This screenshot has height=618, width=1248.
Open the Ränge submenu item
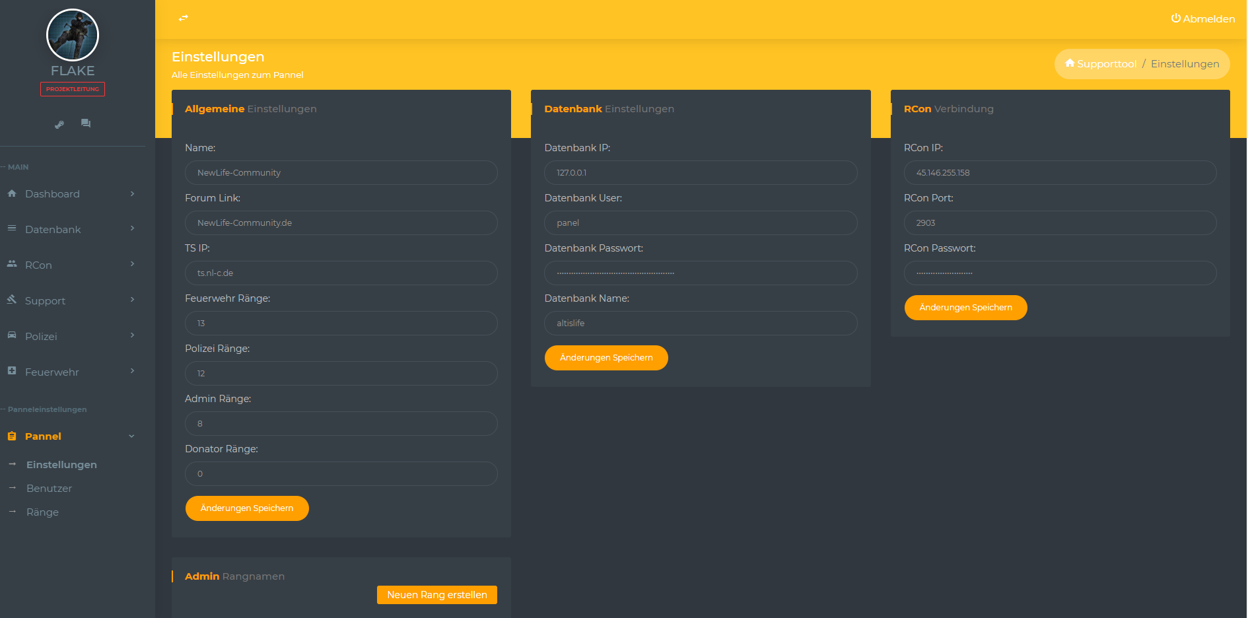pyautogui.click(x=42, y=512)
